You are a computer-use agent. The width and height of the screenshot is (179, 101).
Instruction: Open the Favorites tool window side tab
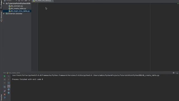pos(1,97)
